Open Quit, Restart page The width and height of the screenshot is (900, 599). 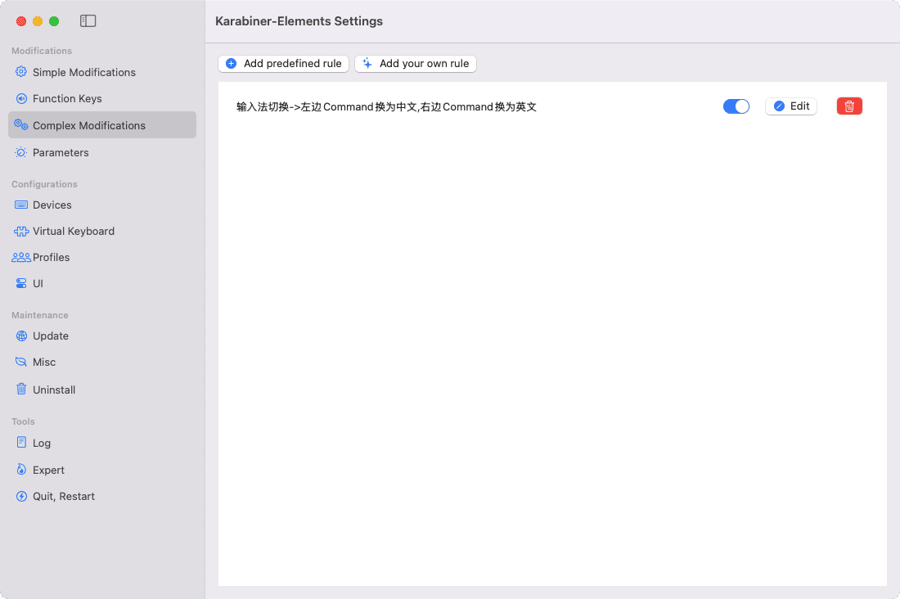[x=63, y=496]
